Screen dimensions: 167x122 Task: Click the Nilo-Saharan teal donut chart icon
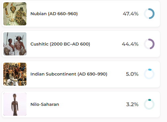[149, 104]
